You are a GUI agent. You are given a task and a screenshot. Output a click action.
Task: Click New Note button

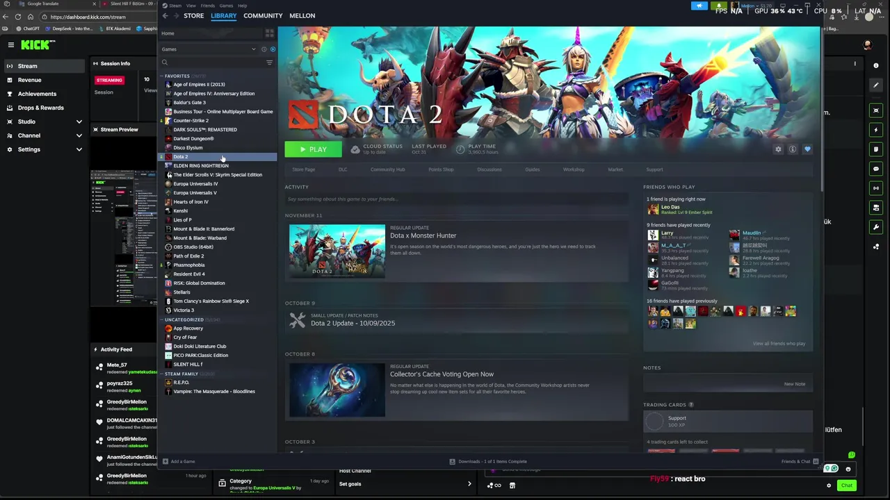pos(794,384)
